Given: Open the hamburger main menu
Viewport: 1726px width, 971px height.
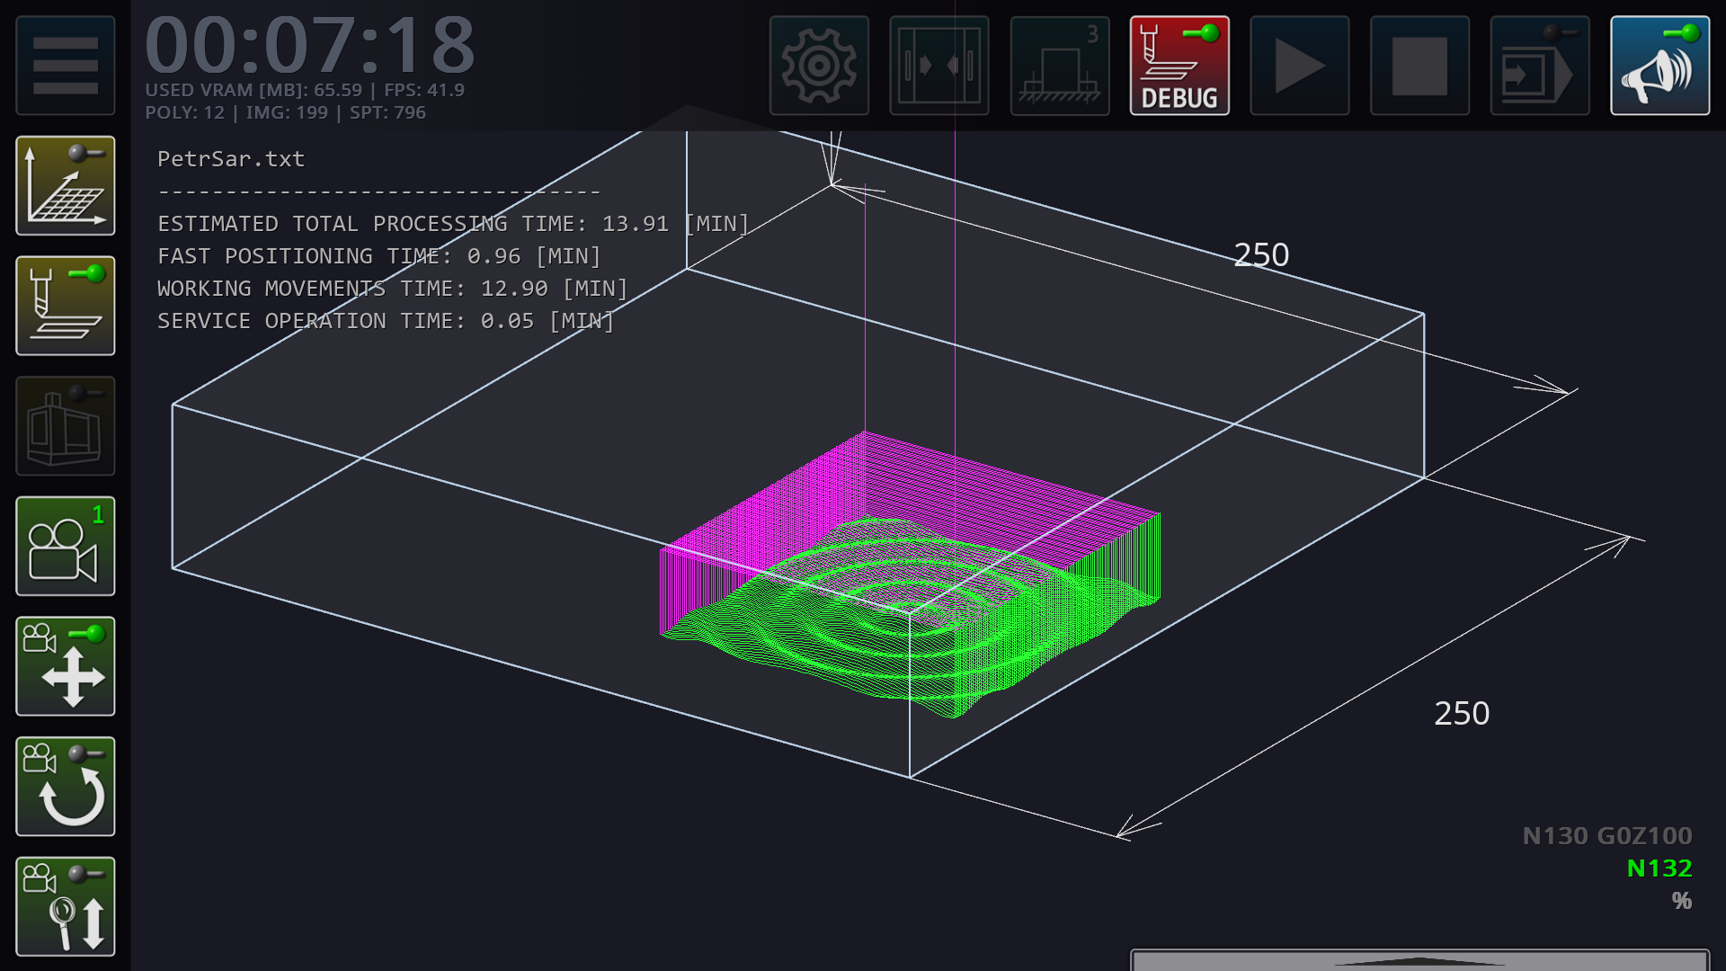Looking at the screenshot, I should pyautogui.click(x=66, y=65).
